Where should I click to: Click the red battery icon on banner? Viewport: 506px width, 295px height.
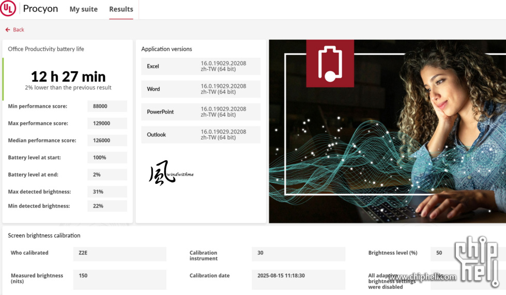(x=330, y=64)
